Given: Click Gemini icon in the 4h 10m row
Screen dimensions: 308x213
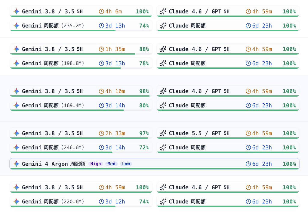Looking at the screenshot, I should coord(17,91).
